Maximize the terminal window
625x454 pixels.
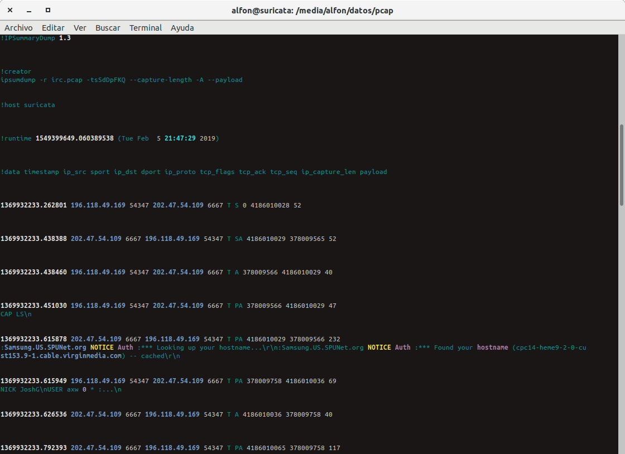tap(48, 10)
